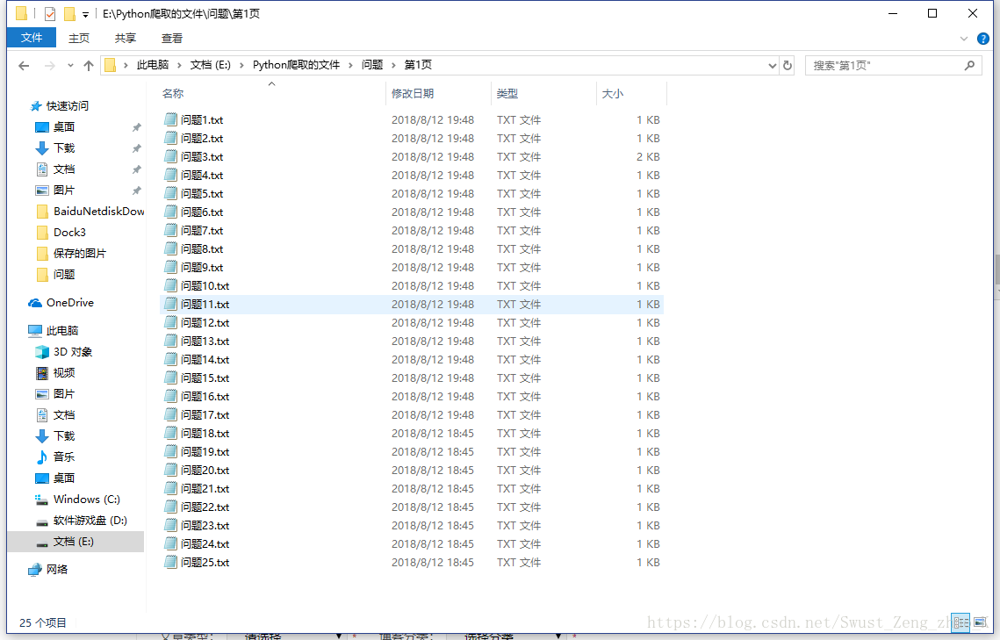Click 文档 (E:) in the address breadcrumb
Screen dimensions: 1000x640
(x=211, y=65)
